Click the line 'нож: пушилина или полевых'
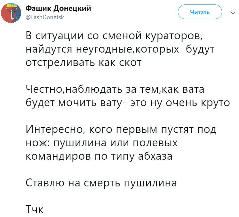The height and width of the screenshot is (217, 239). point(101,143)
